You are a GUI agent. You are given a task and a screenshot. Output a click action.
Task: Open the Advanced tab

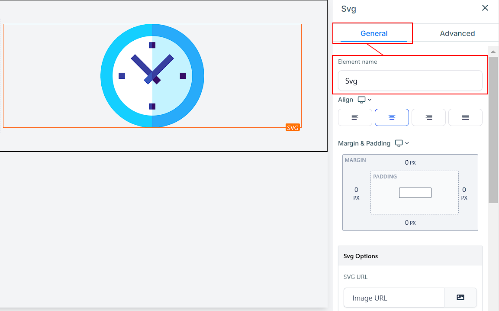(457, 33)
